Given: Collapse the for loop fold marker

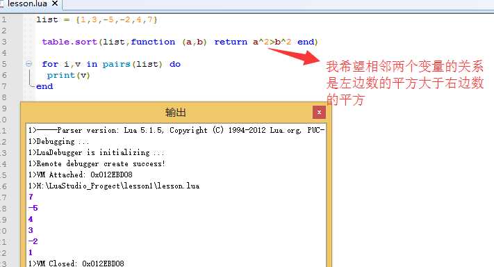Looking at the screenshot, I should point(28,64).
